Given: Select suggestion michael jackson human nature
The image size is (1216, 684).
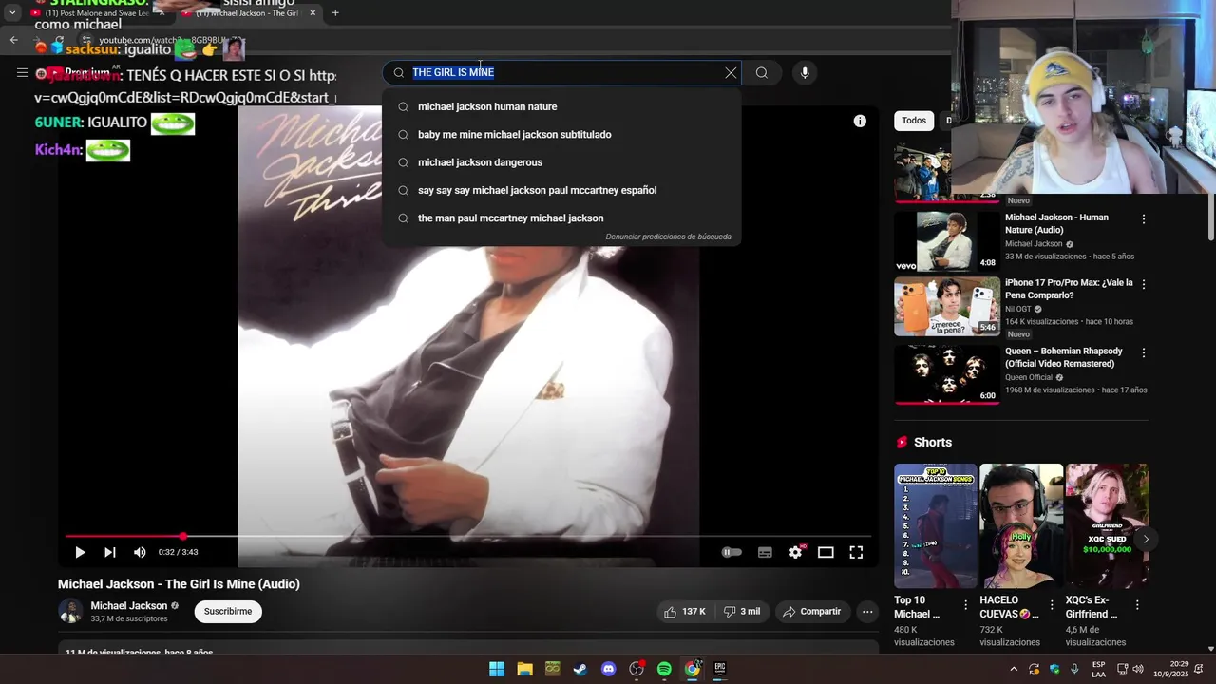Looking at the screenshot, I should (x=561, y=106).
